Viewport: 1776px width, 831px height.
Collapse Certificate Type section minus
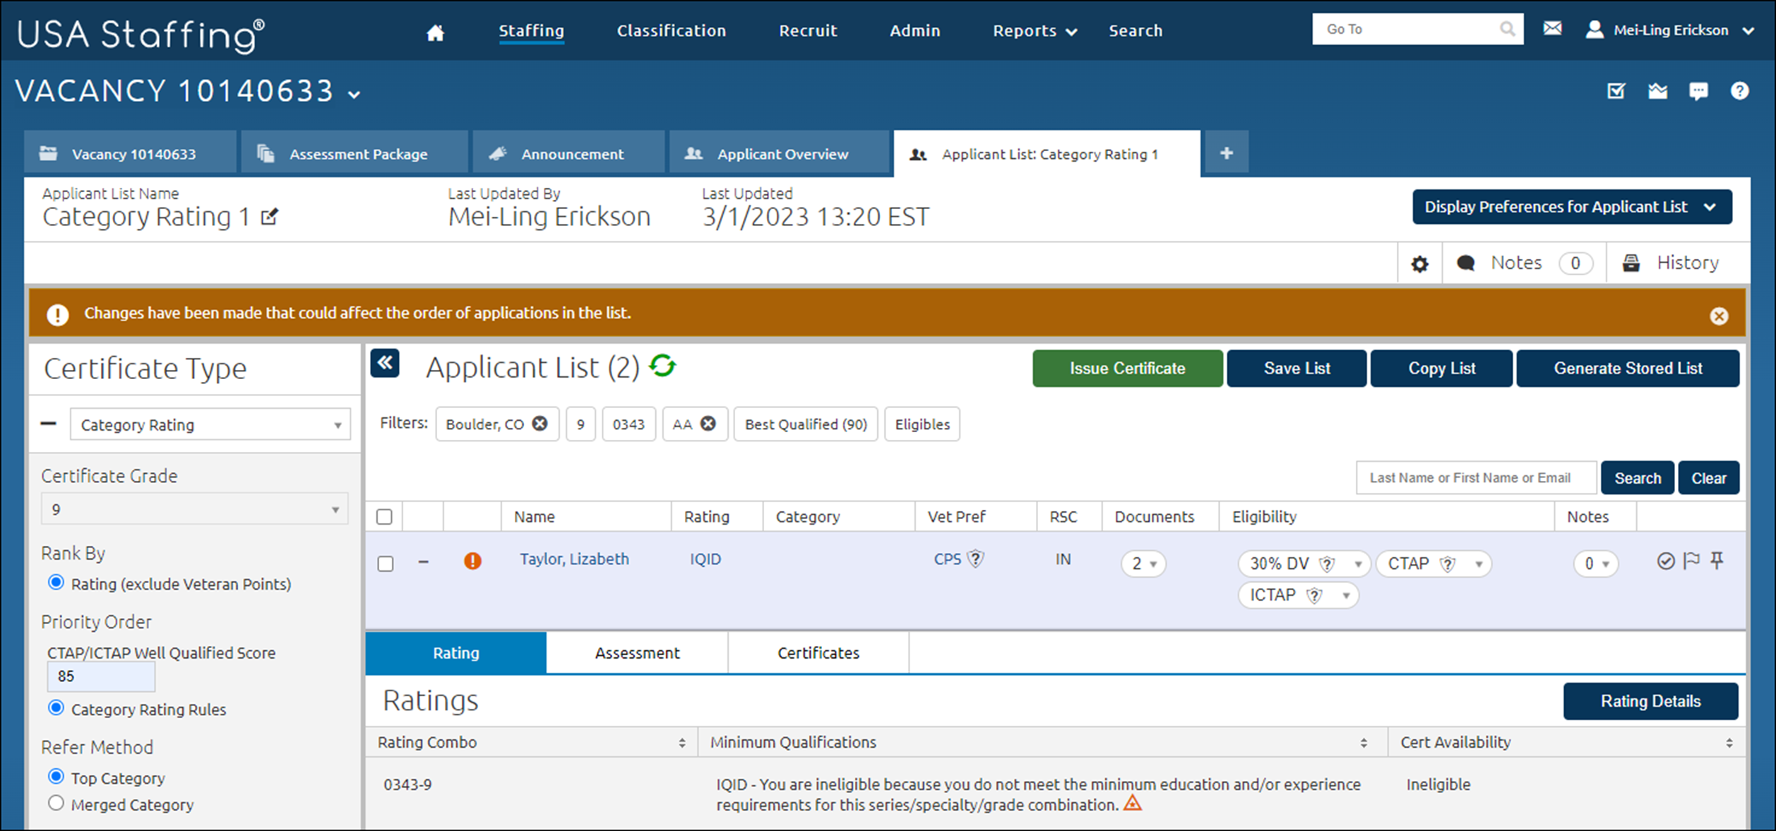(48, 424)
